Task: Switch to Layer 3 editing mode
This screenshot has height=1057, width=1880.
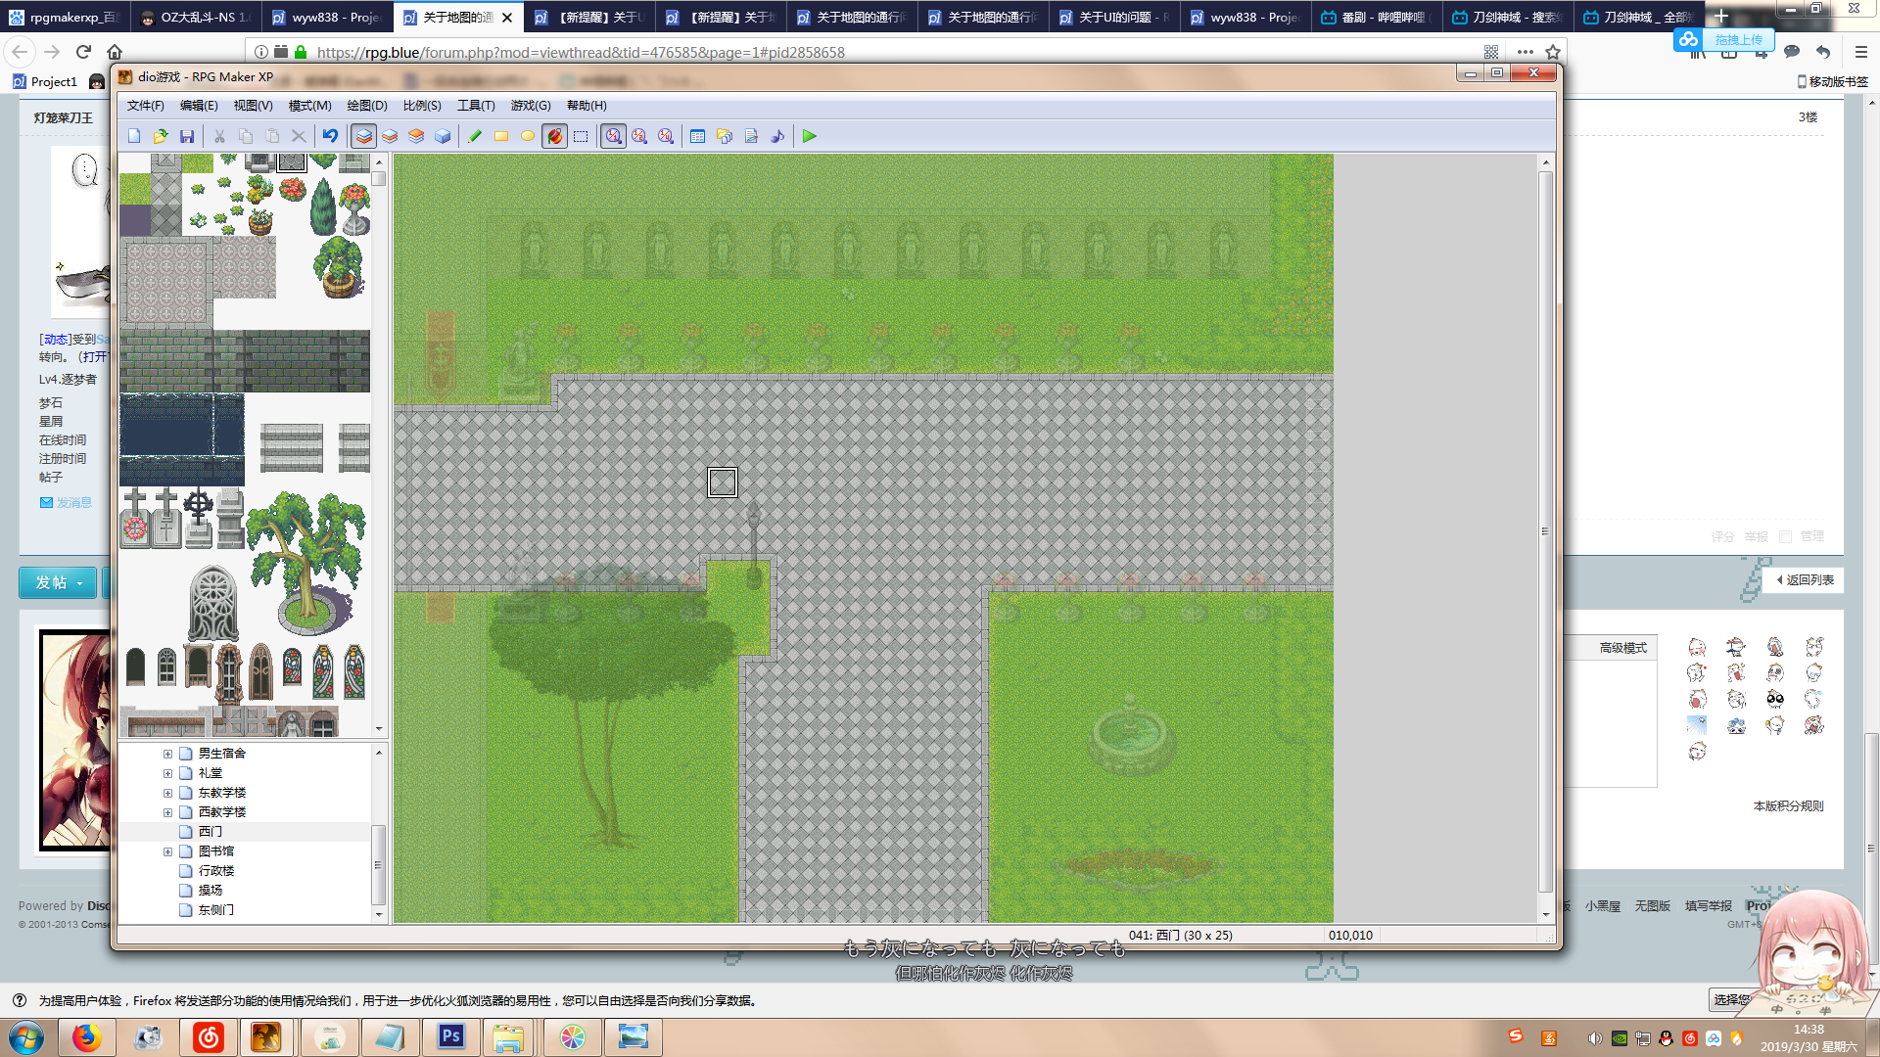Action: [416, 136]
